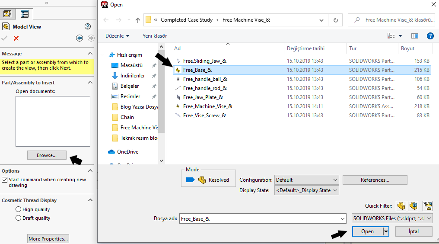
Task: Open the Düzenle menu
Action: (x=117, y=36)
